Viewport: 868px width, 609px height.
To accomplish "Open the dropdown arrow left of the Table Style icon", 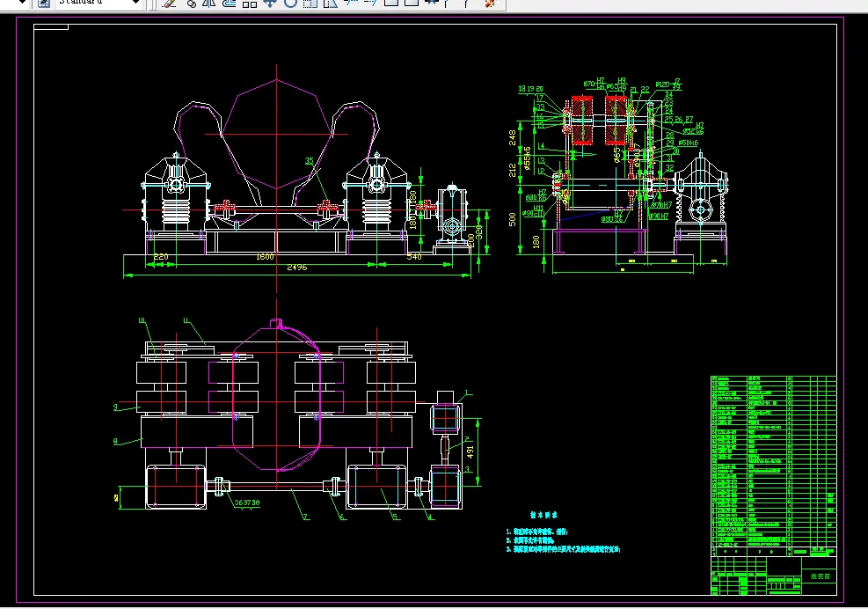I will (22, 3).
